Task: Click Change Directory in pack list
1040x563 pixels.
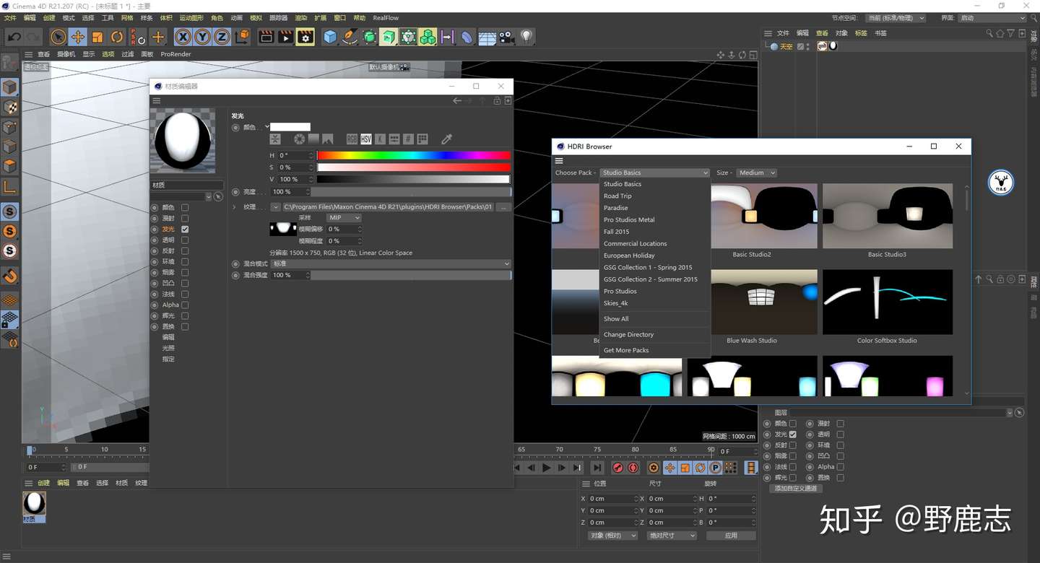Action: (x=628, y=334)
